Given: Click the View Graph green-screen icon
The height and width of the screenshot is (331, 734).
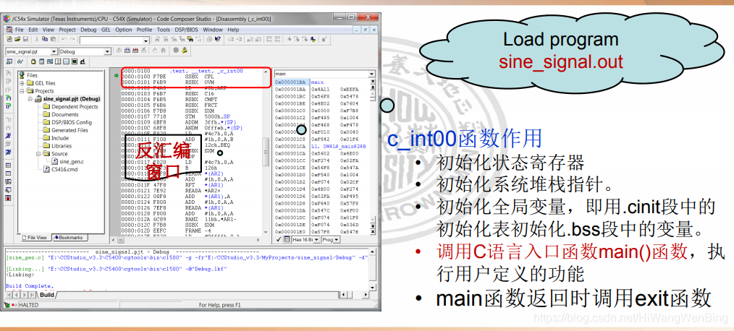Looking at the screenshot, I should [x=75, y=61].
